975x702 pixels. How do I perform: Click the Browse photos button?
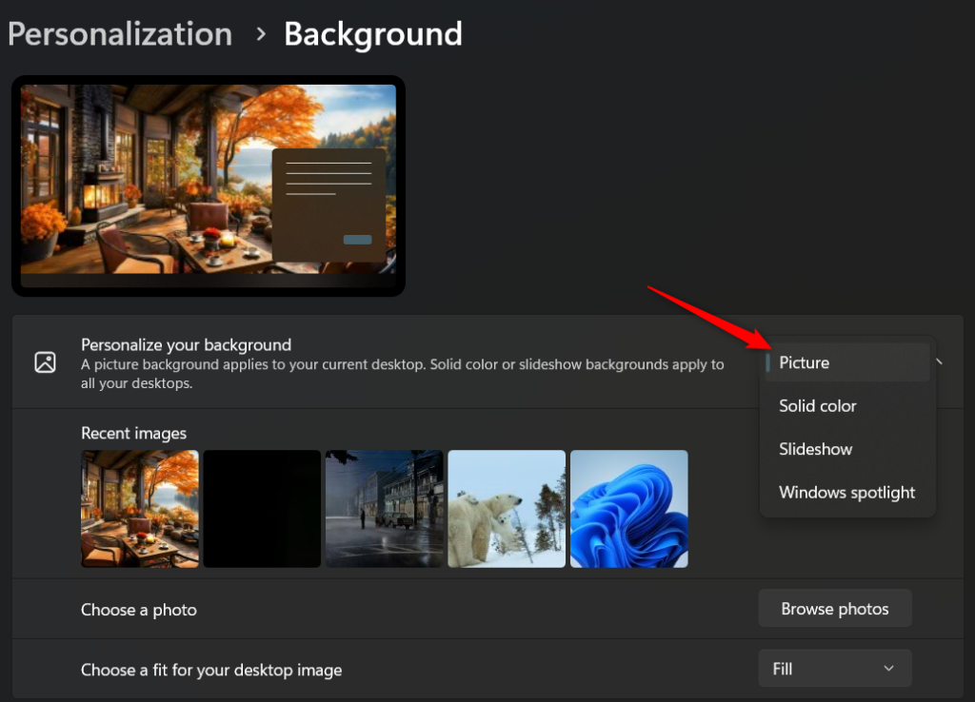[x=835, y=609]
